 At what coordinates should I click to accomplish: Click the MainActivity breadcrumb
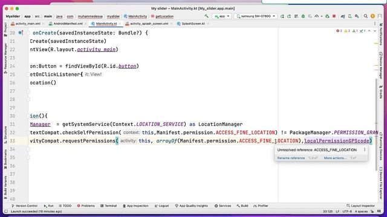click(x=135, y=16)
